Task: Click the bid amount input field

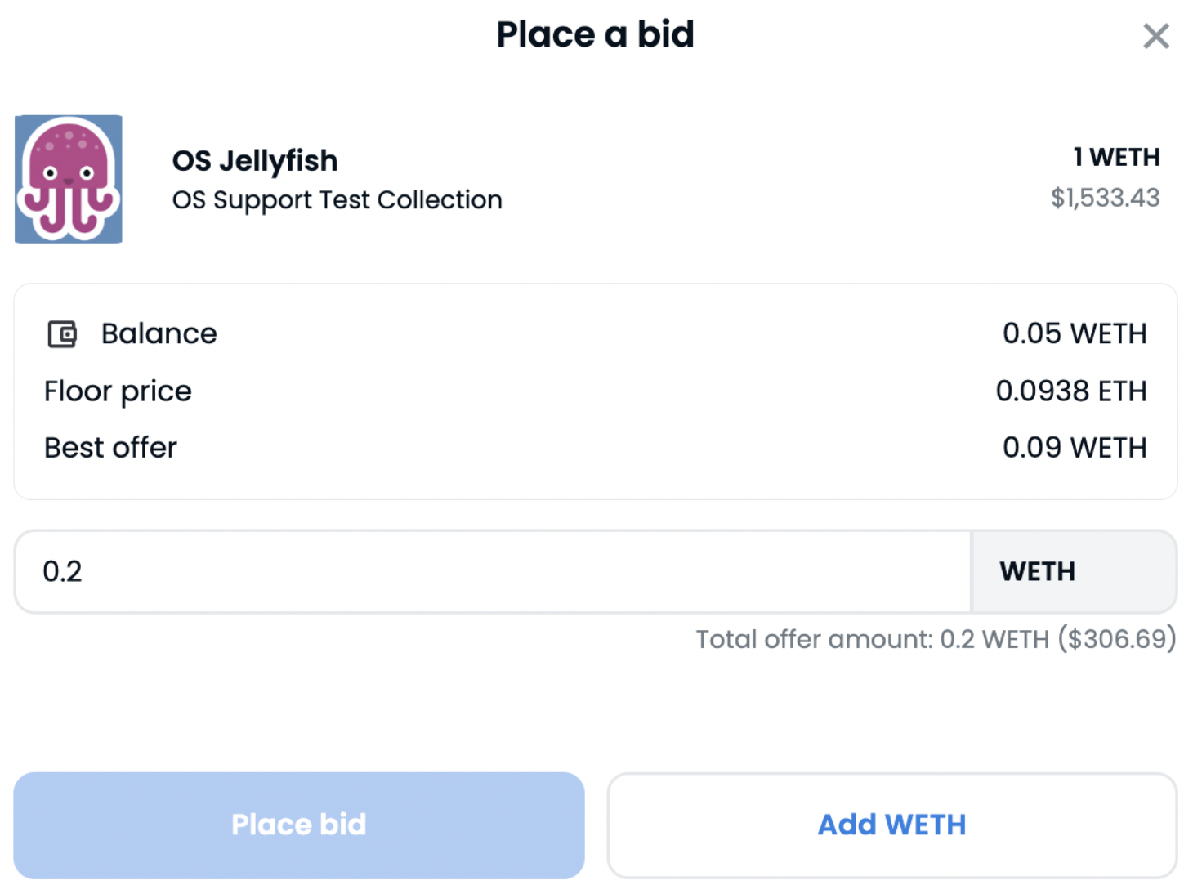Action: 493,571
